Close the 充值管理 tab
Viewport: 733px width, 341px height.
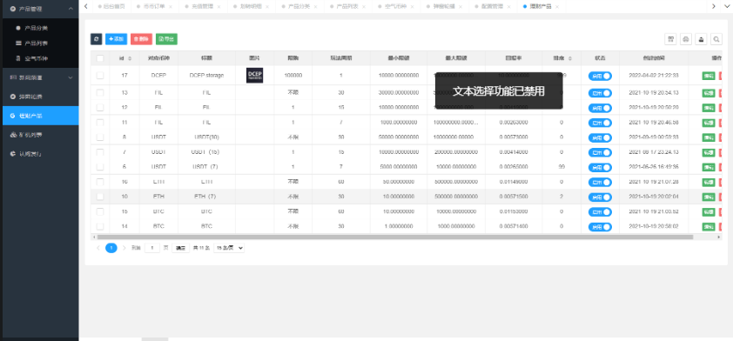(219, 7)
